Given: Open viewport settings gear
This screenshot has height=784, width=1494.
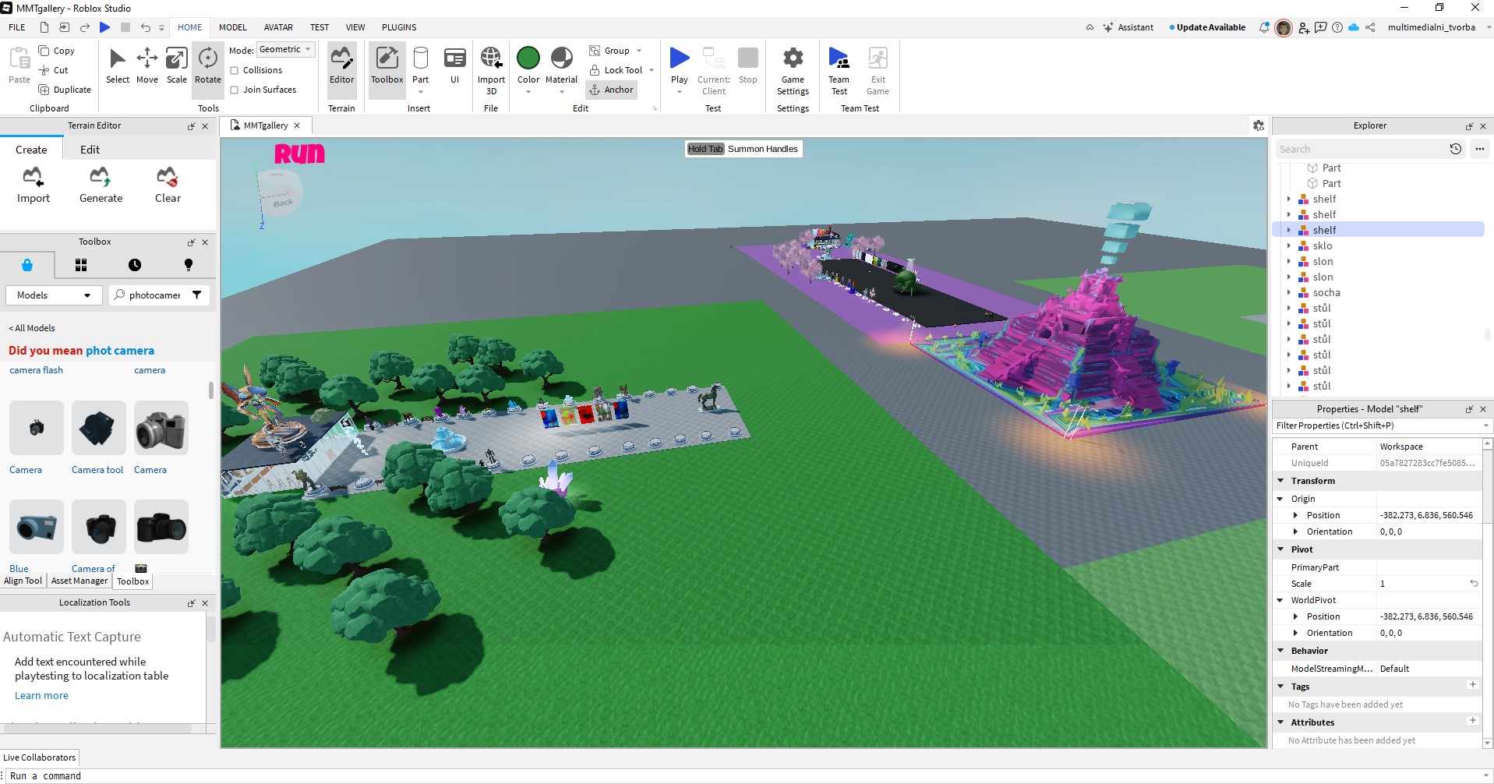Looking at the screenshot, I should tap(1258, 125).
